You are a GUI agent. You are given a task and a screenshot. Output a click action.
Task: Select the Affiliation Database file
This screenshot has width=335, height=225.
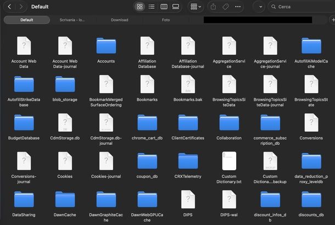tap(147, 52)
